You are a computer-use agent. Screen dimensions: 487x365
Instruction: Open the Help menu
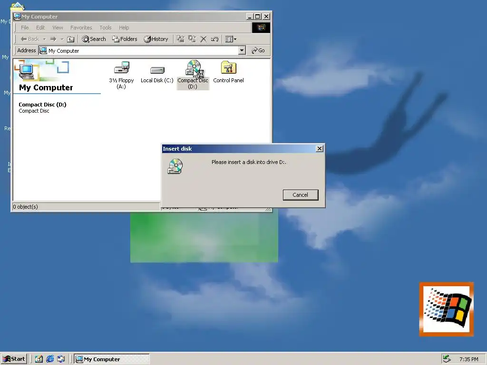click(x=124, y=28)
